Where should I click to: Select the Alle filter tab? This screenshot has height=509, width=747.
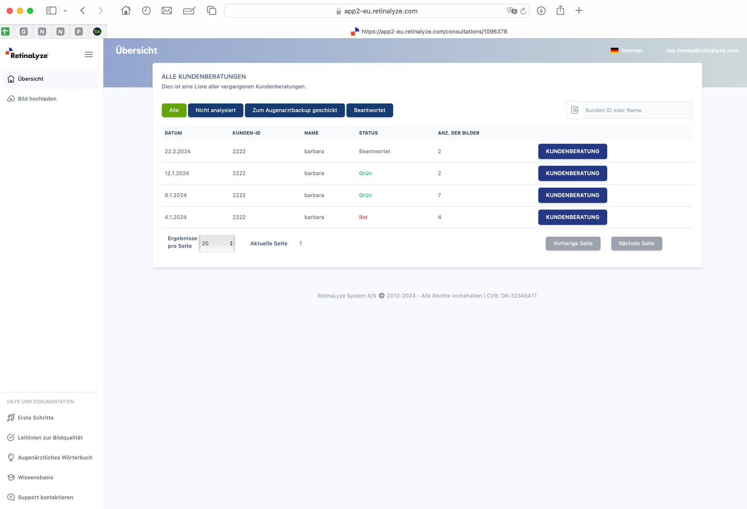[x=174, y=110]
